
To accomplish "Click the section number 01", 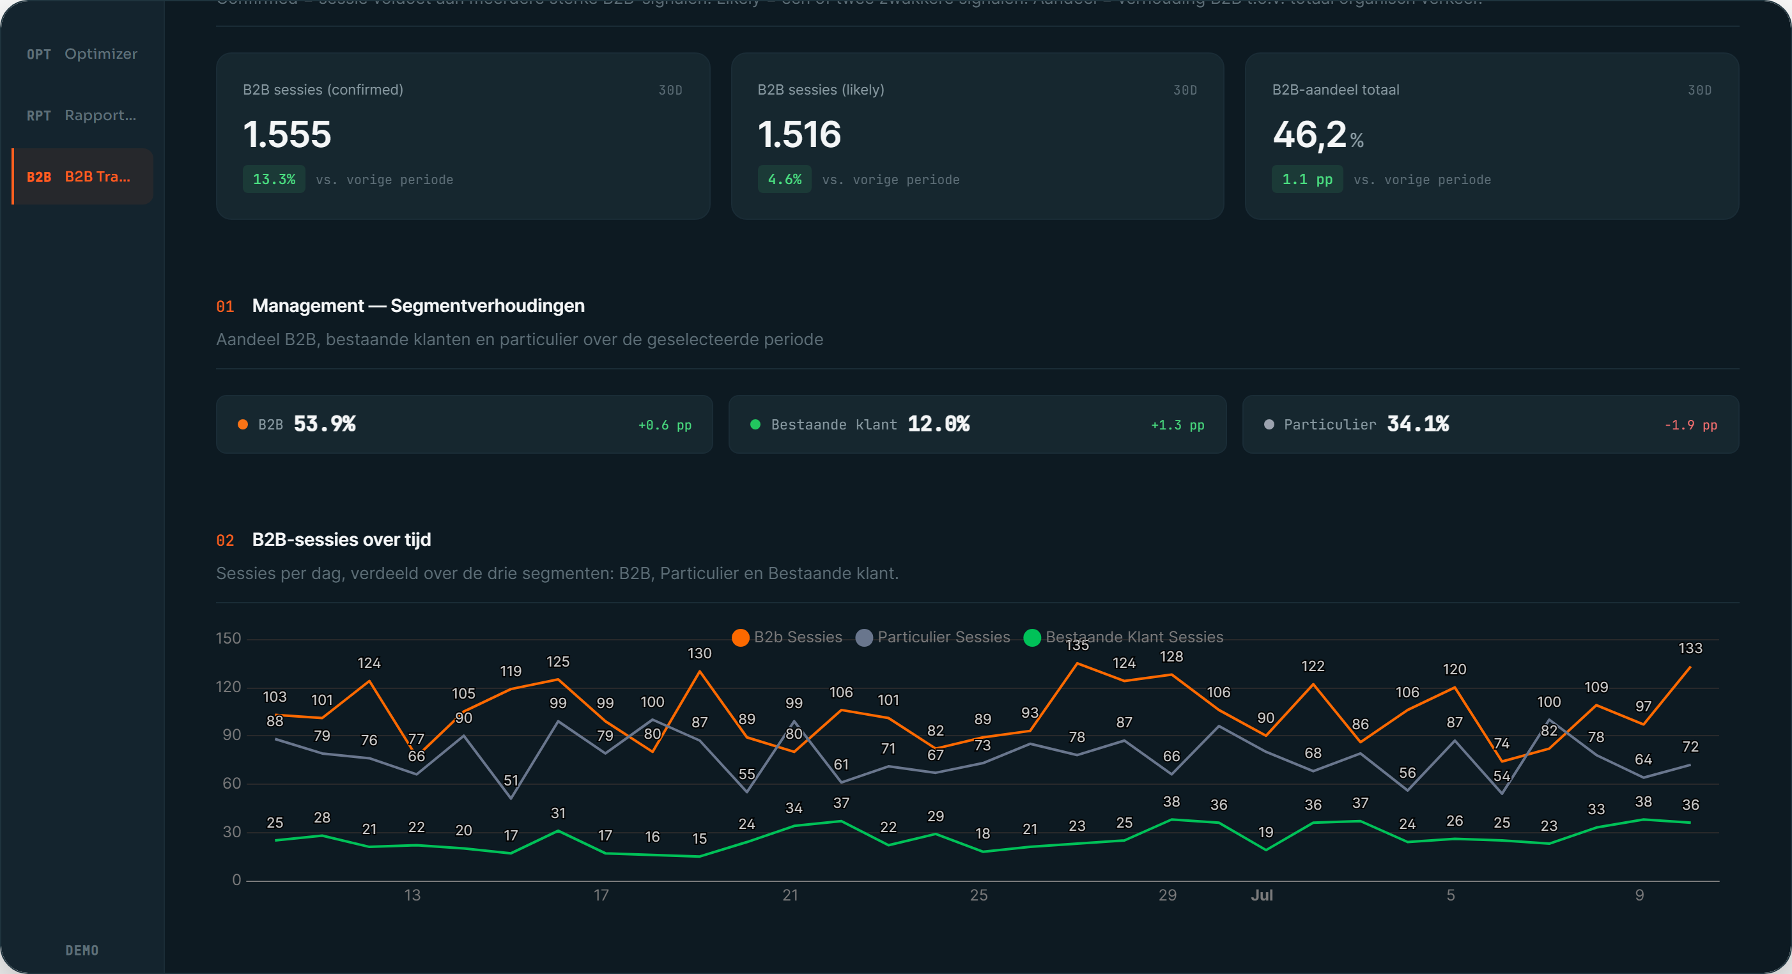I will click(225, 307).
